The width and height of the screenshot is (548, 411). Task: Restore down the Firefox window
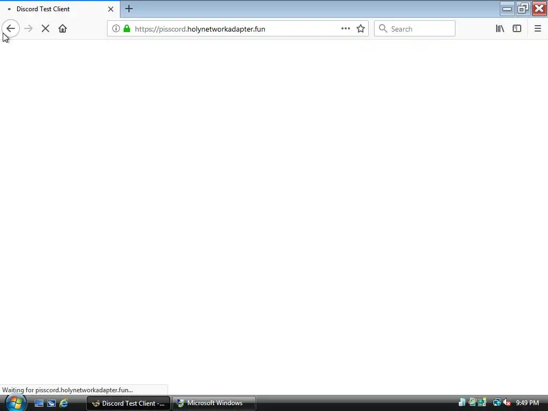tap(523, 9)
